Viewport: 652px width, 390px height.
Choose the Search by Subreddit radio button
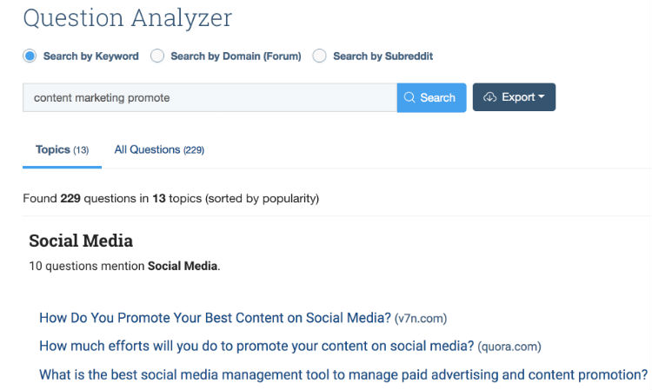[319, 56]
